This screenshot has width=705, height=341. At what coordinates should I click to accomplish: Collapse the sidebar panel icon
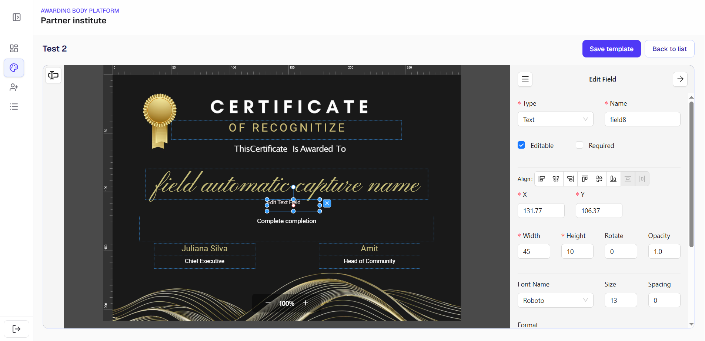(x=17, y=17)
